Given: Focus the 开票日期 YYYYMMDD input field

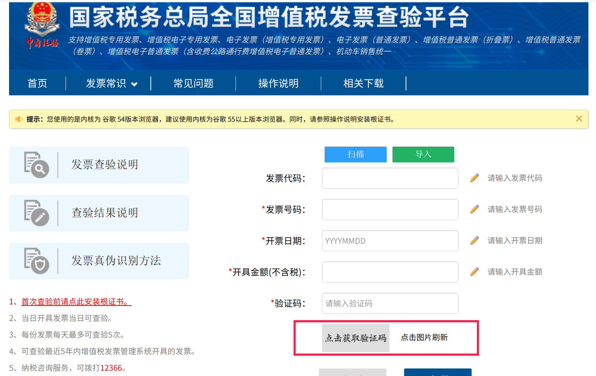Looking at the screenshot, I should click(x=390, y=241).
